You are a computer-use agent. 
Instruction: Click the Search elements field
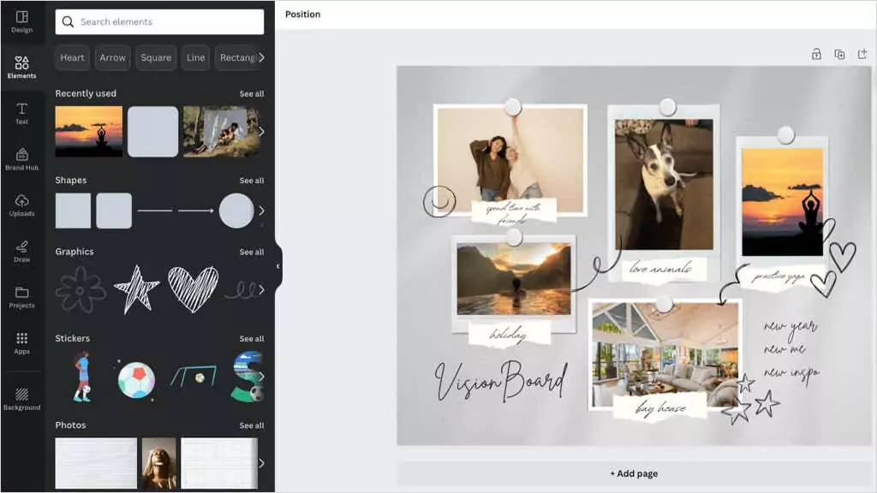point(159,21)
